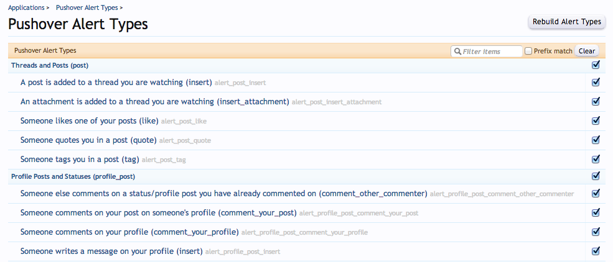The image size is (613, 262).
Task: Toggle the alert_post_insert checkbox
Action: click(596, 83)
